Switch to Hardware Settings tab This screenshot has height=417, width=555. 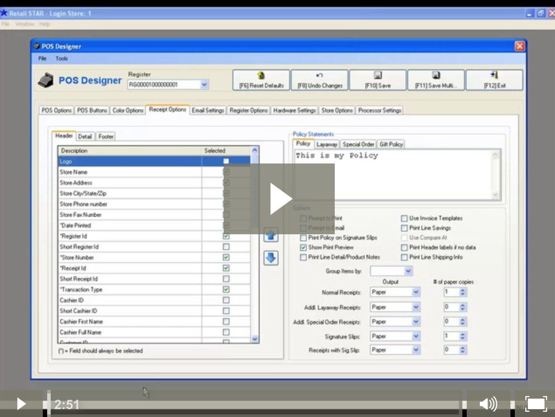[x=295, y=110]
